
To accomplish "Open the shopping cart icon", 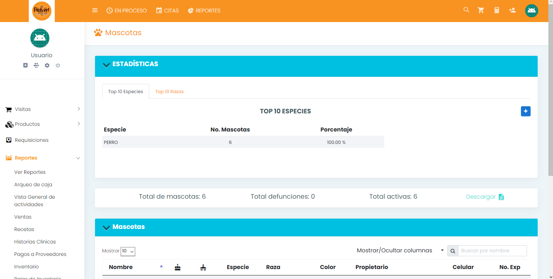I will pyautogui.click(x=481, y=10).
